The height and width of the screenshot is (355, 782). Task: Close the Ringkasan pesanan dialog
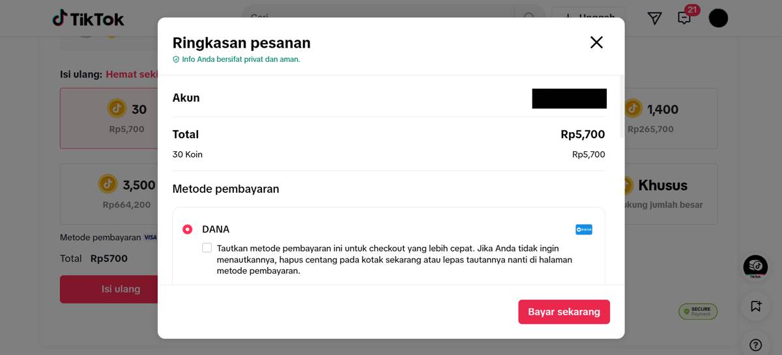coord(596,42)
